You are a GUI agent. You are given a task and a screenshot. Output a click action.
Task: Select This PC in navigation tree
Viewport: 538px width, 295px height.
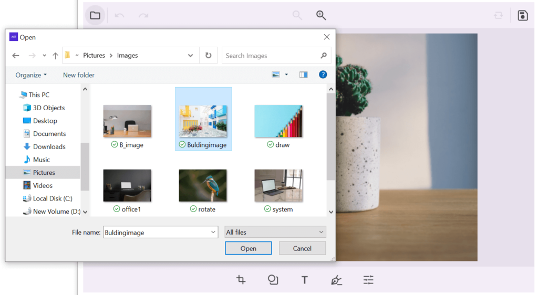click(34, 94)
